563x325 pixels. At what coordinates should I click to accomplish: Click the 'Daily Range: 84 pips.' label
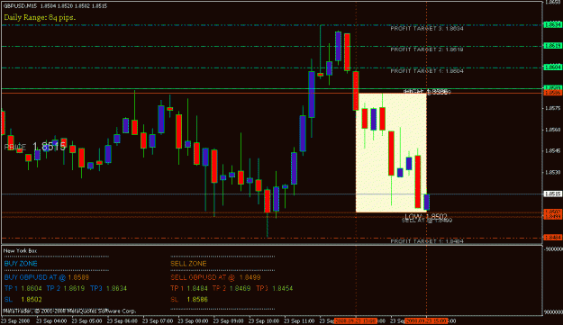click(40, 17)
